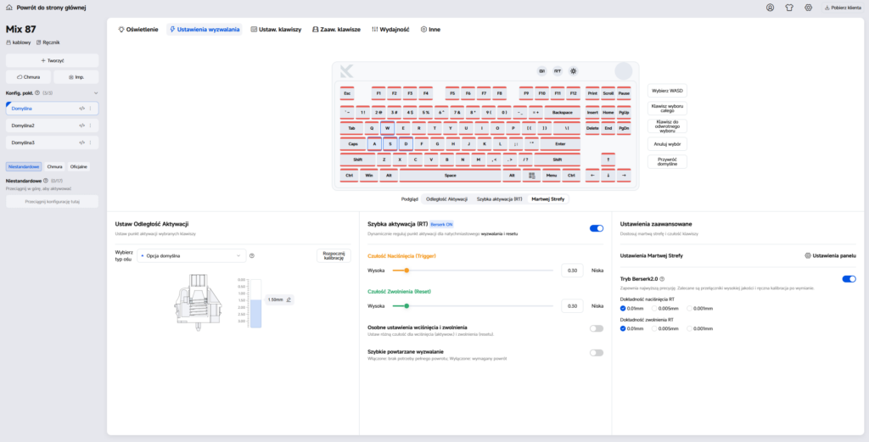Select 0.005mm for Dokładność zwolnienia RT
This screenshot has width=869, height=442.
click(654, 328)
